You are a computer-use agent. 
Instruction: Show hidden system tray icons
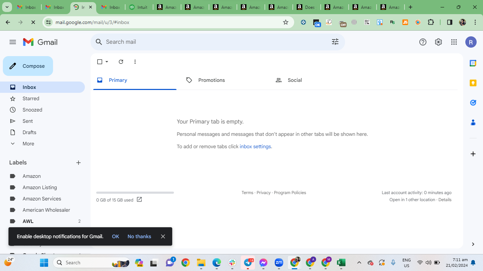click(x=359, y=263)
